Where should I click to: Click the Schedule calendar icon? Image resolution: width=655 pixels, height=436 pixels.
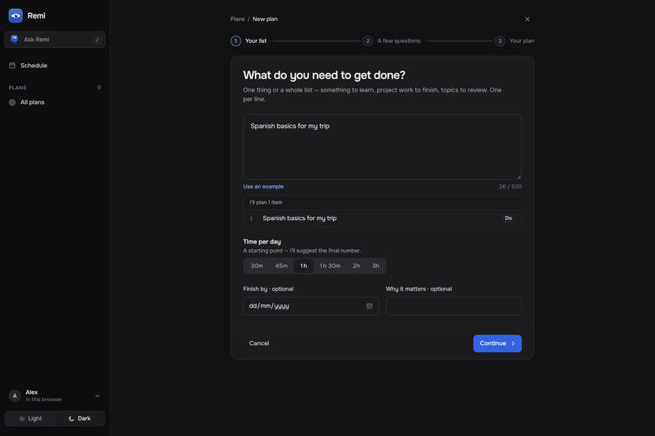[x=12, y=66]
